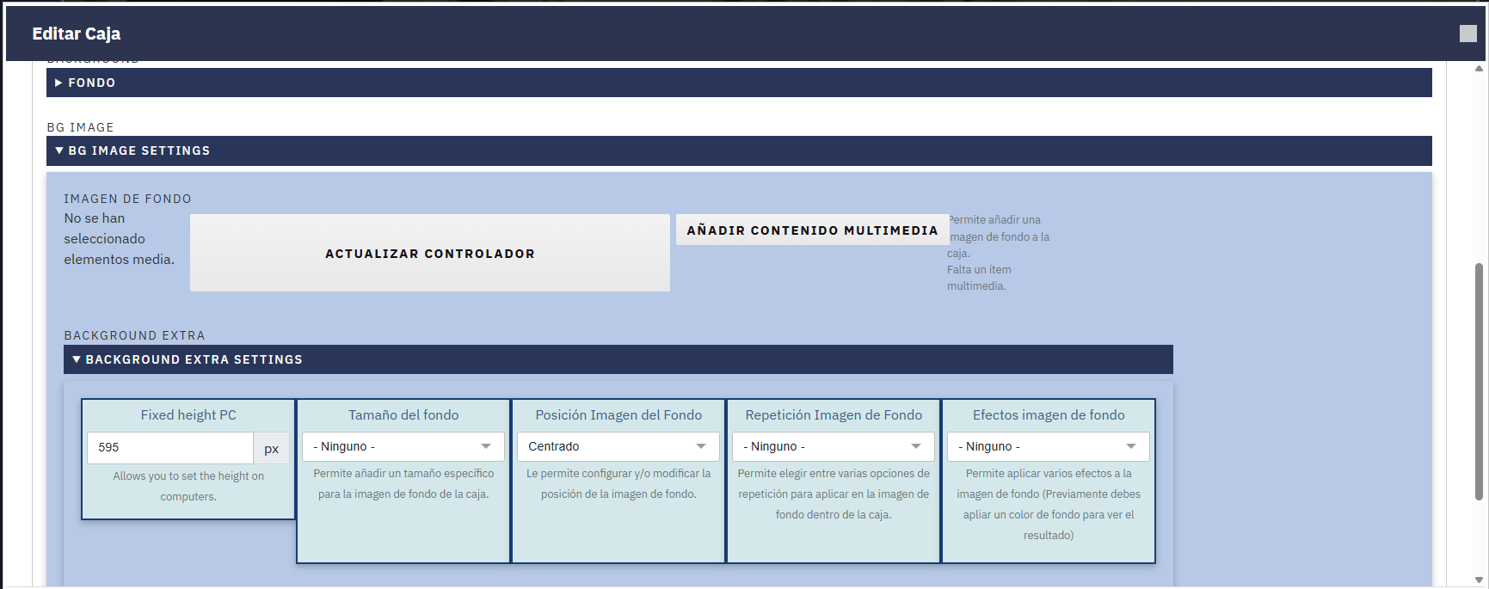
Task: Open Posición Imagen del Fondo dropdown
Action: (x=618, y=446)
